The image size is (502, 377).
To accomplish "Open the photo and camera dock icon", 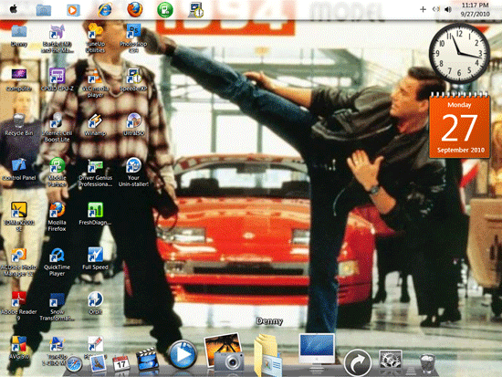I will [225, 351].
